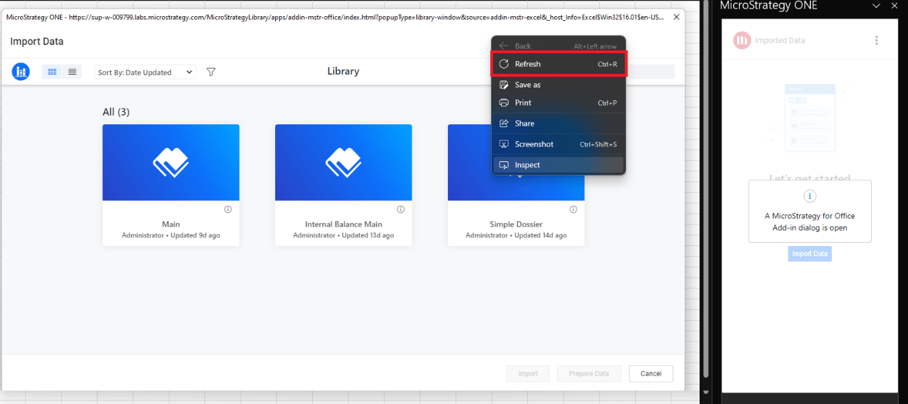Select the Internal Balance Main dossier
The image size is (908, 404).
tap(343, 163)
